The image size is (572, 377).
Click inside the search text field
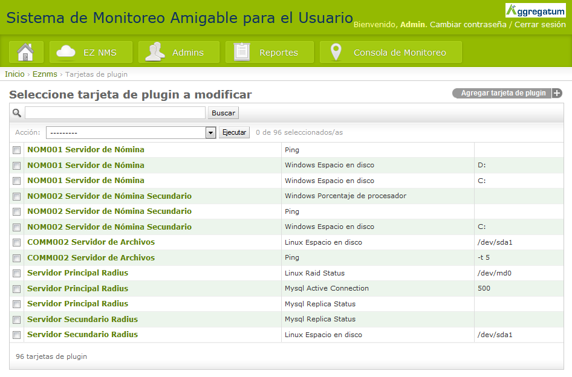click(115, 113)
